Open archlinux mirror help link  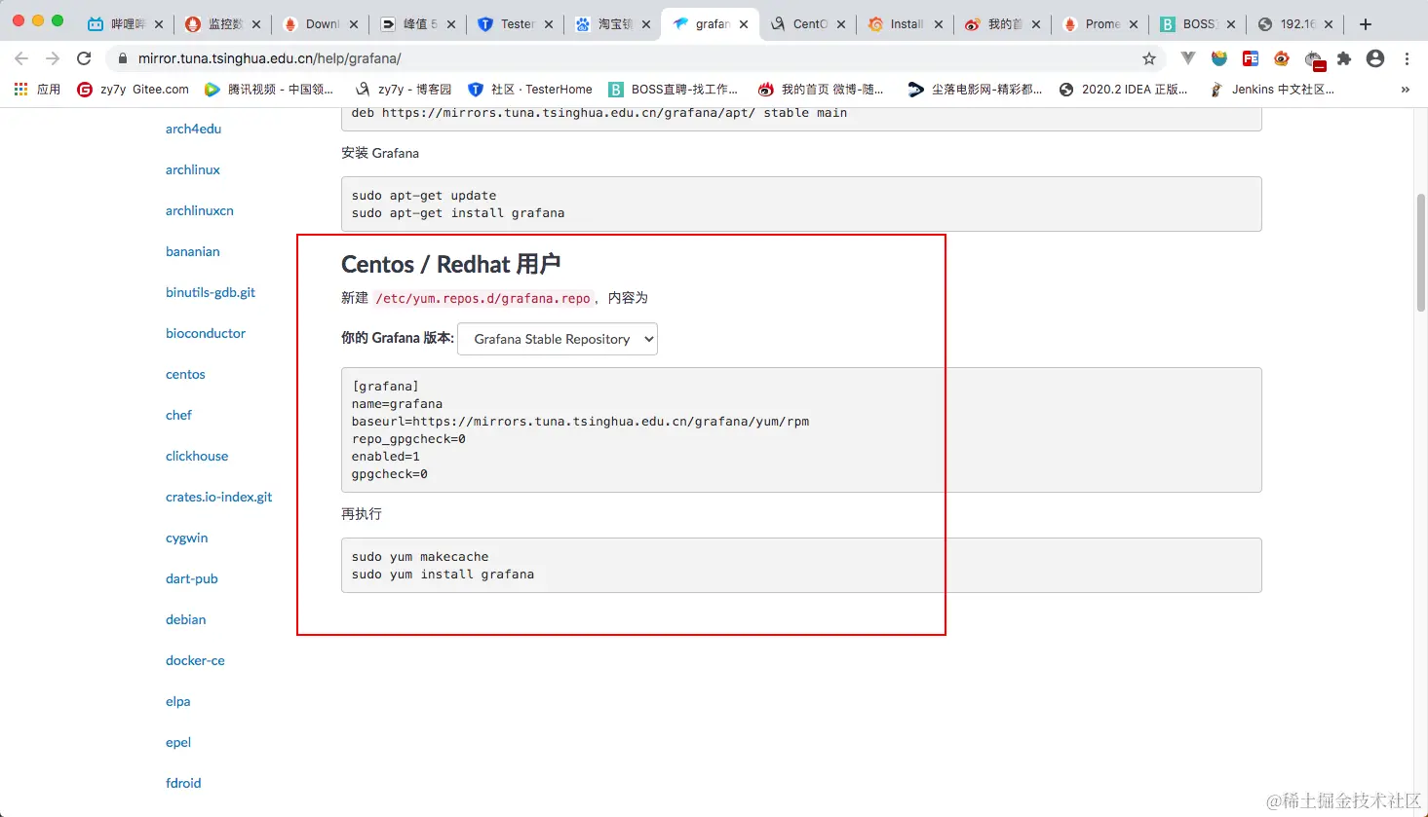(x=193, y=169)
